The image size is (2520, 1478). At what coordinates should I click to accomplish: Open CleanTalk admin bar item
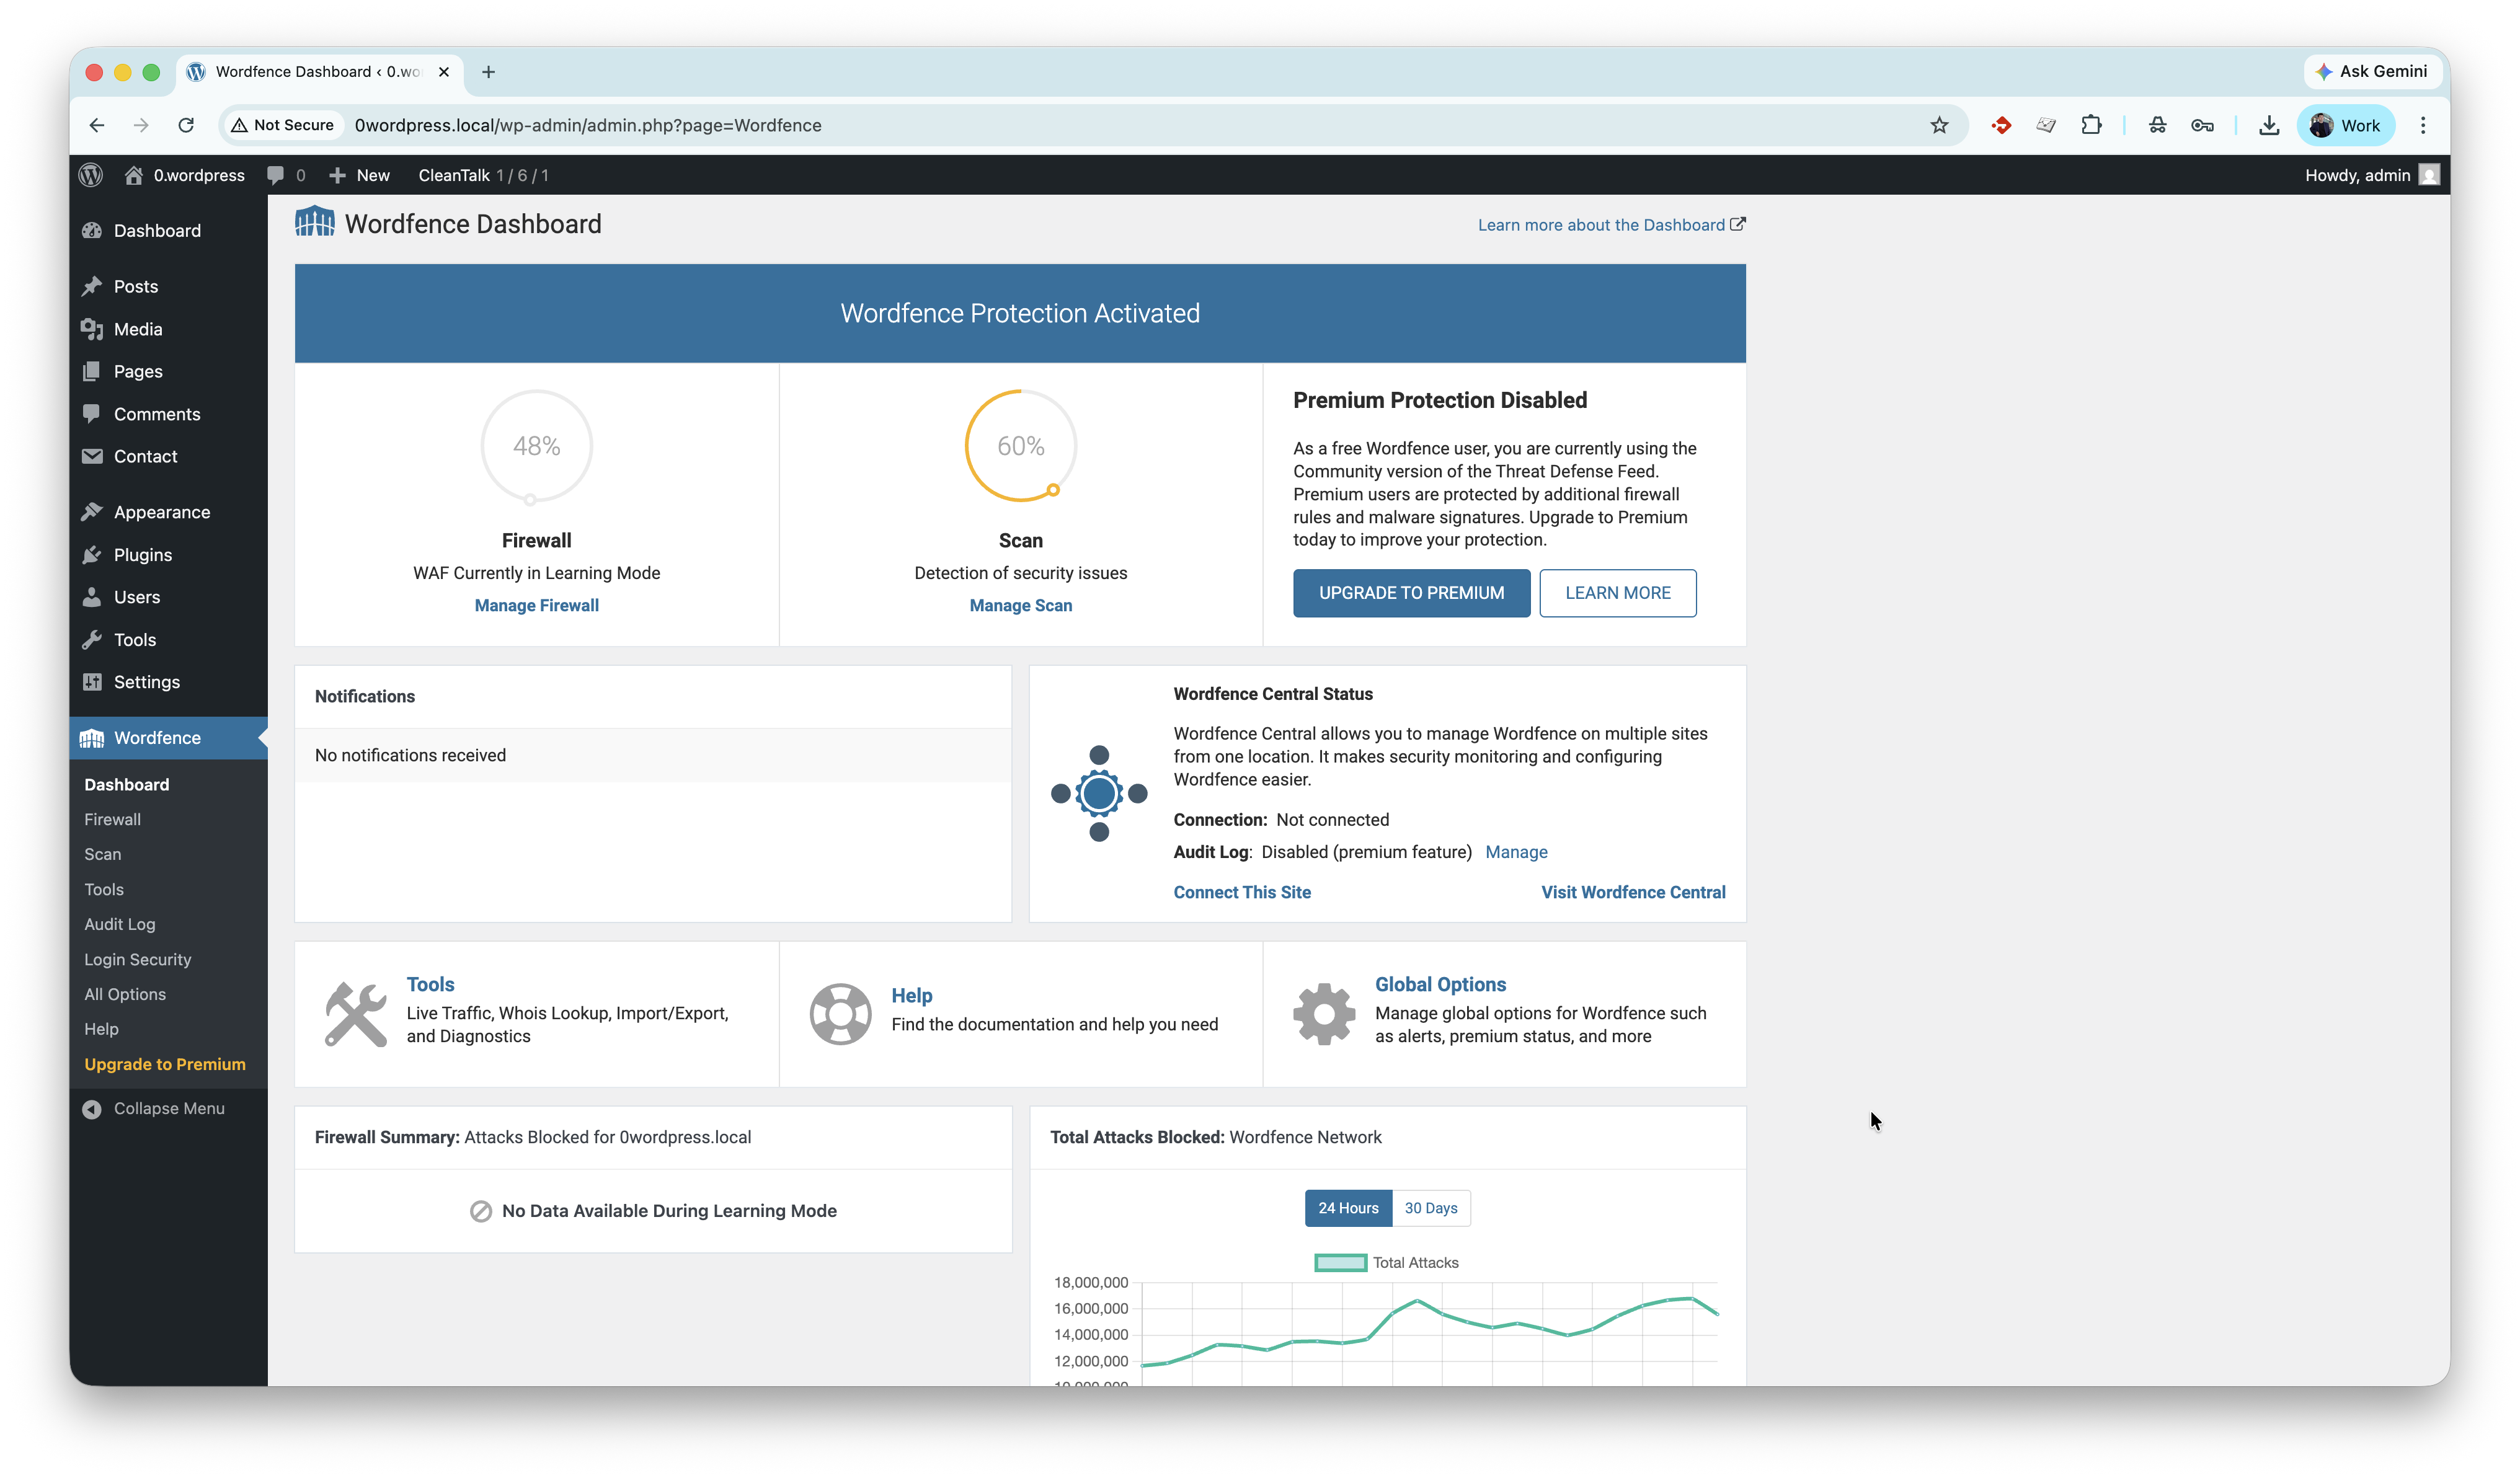click(483, 175)
